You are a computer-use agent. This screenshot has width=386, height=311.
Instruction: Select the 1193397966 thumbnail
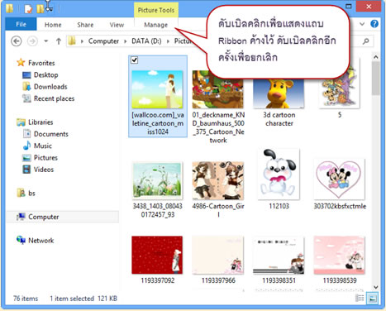tap(217, 255)
